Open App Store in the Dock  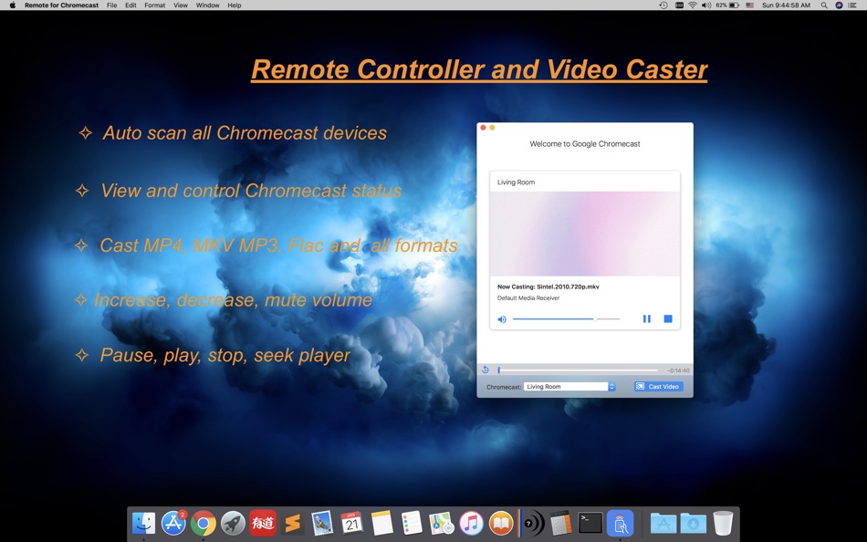[x=173, y=523]
